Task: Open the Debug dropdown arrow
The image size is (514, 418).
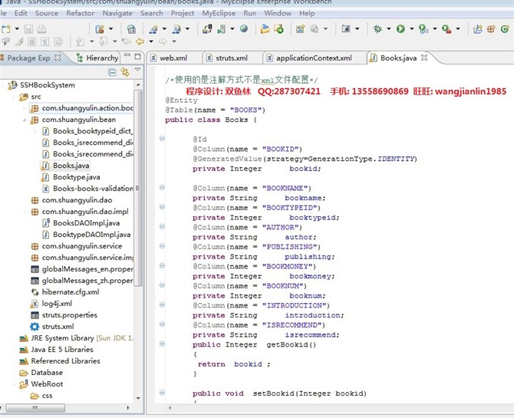Action: [x=389, y=29]
